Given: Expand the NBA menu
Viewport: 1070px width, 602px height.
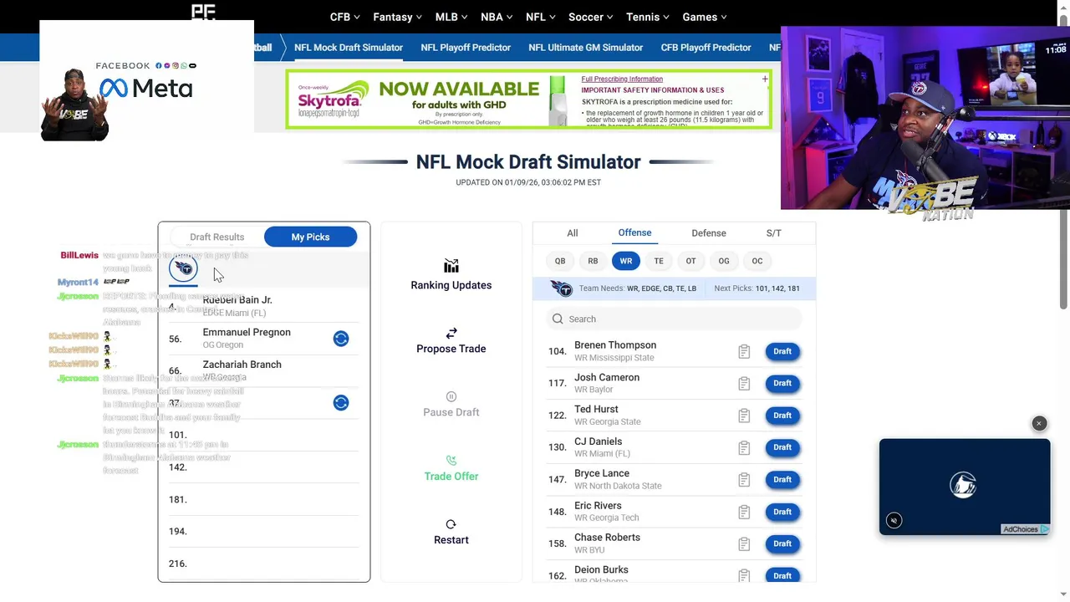Looking at the screenshot, I should click(497, 17).
